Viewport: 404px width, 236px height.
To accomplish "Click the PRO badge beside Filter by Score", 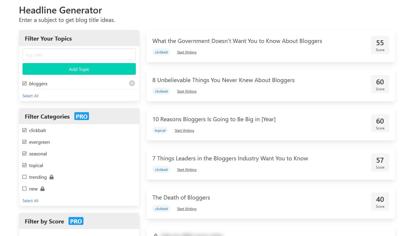I will pyautogui.click(x=76, y=221).
